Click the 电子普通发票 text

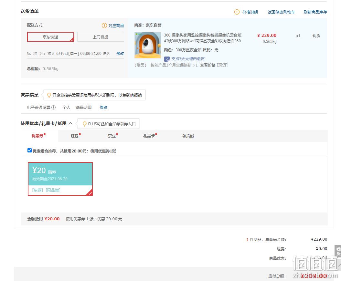(39, 107)
